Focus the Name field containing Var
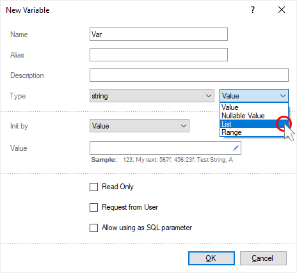This screenshot has height=273, width=297. coord(159,34)
